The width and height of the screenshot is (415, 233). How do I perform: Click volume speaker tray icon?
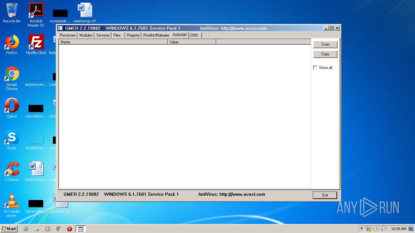pos(376,229)
